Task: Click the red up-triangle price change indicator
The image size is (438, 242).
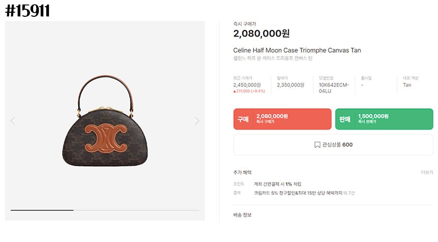Action: coord(235,92)
